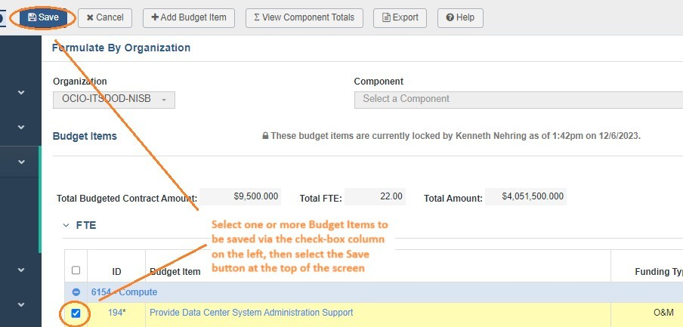Click the 6154 - Compute group row
The width and height of the screenshot is (683, 327).
pos(374,292)
